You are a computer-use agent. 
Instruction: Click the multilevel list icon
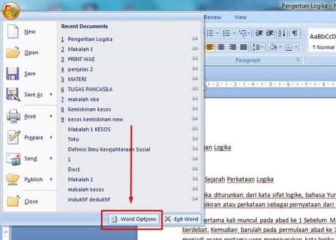click(x=243, y=33)
